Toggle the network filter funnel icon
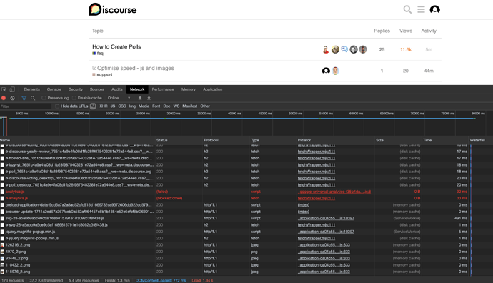Image resolution: width=493 pixels, height=283 pixels. [24, 98]
